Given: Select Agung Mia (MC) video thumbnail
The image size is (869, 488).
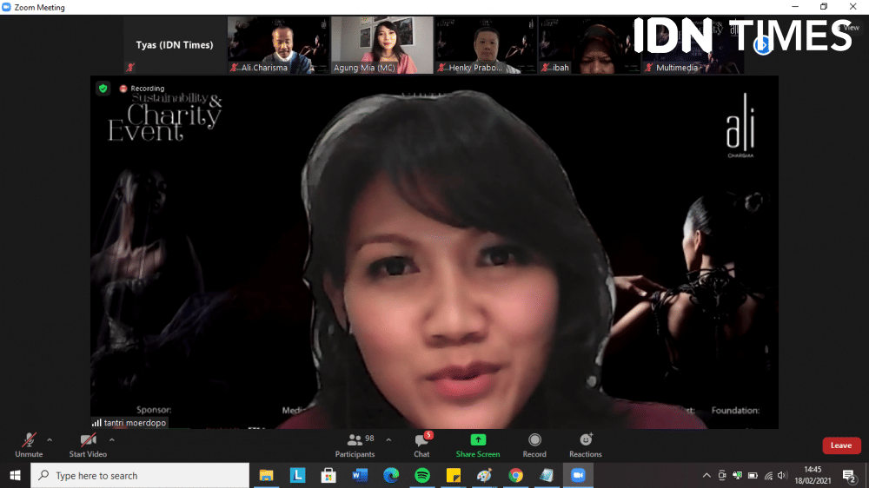Looking at the screenshot, I should [381, 44].
